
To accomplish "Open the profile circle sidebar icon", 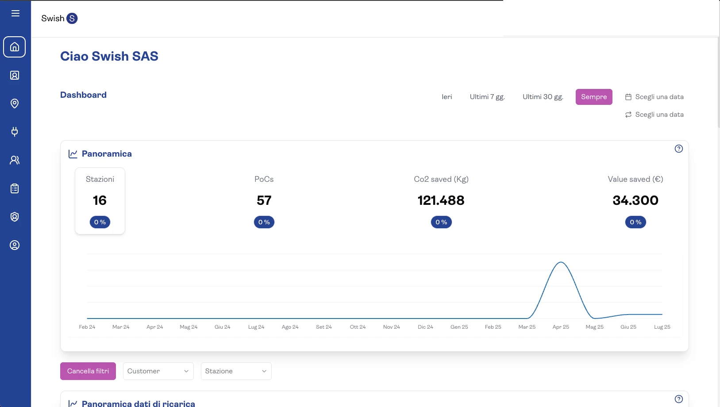I will (x=15, y=245).
